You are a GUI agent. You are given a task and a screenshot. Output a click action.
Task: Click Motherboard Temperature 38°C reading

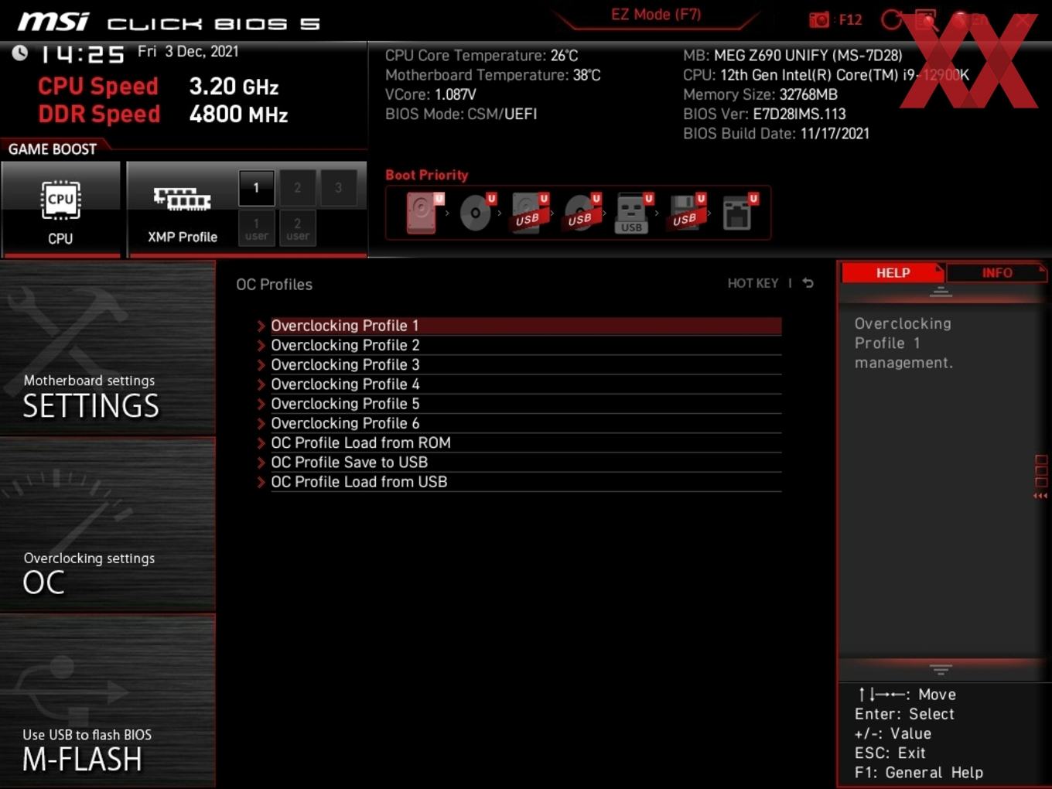[x=493, y=75]
